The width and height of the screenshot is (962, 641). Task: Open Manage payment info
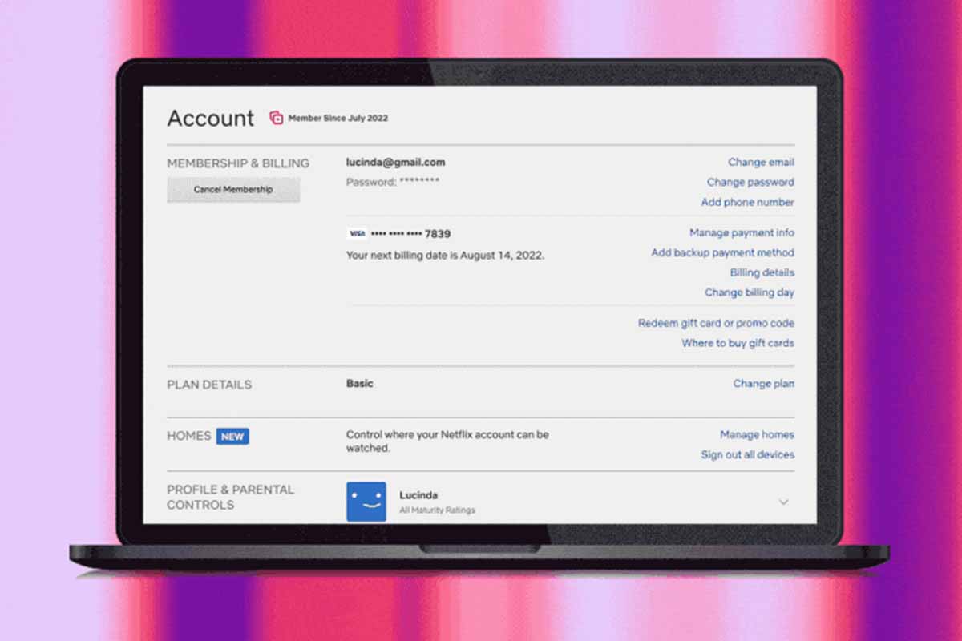[742, 233]
